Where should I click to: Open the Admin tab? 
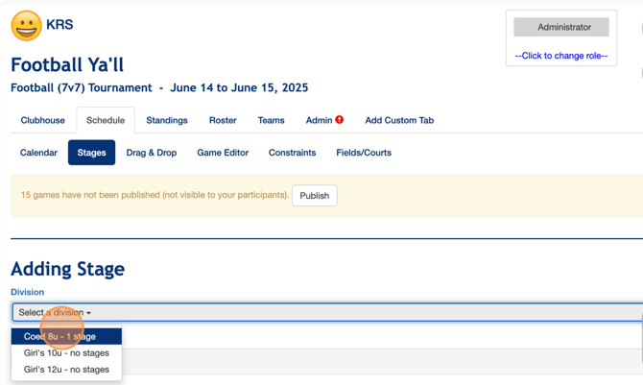point(319,120)
